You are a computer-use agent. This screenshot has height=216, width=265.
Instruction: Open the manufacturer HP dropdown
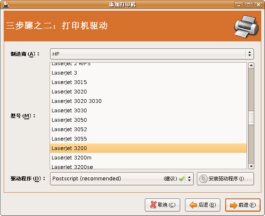coord(152,54)
